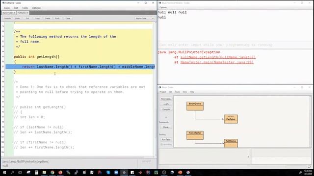Close the NameTester tab with its X
Viewport: 314px width, 176px height.
click(14, 13)
